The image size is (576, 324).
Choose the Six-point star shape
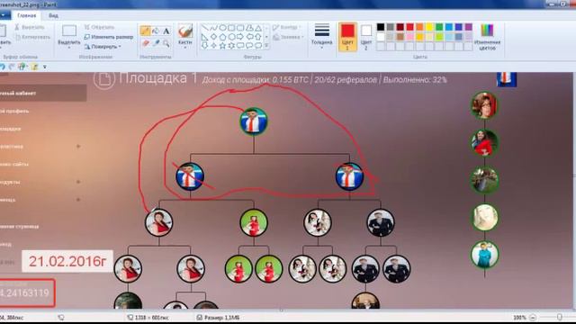pyautogui.click(x=231, y=46)
